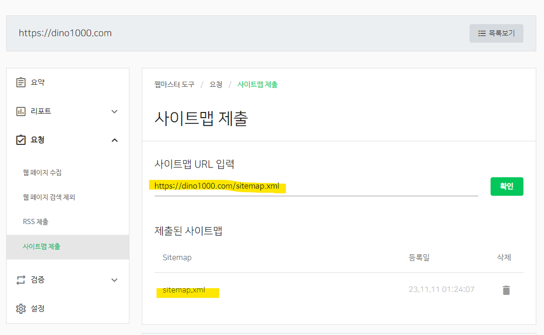Collapse the 요청 menu chevron

pos(115,140)
